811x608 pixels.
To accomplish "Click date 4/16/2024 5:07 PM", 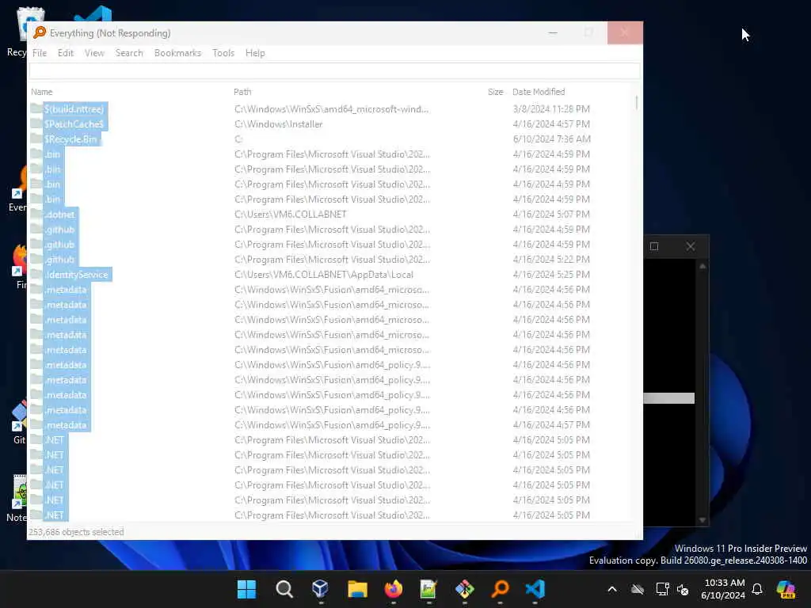I will pyautogui.click(x=551, y=214).
